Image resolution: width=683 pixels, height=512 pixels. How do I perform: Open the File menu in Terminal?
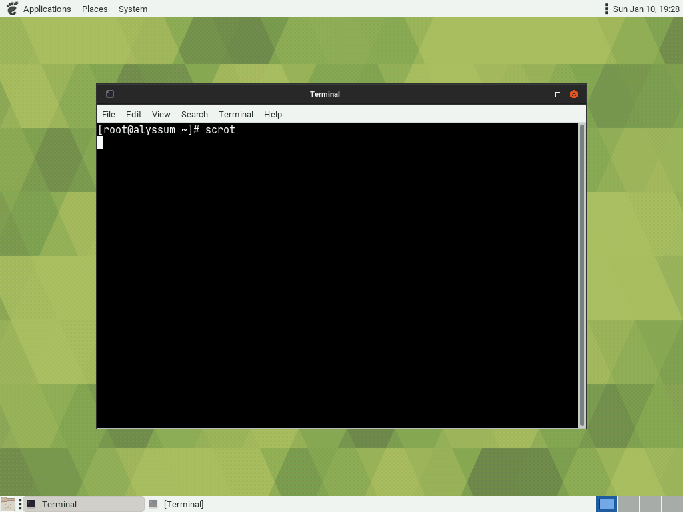(x=109, y=114)
